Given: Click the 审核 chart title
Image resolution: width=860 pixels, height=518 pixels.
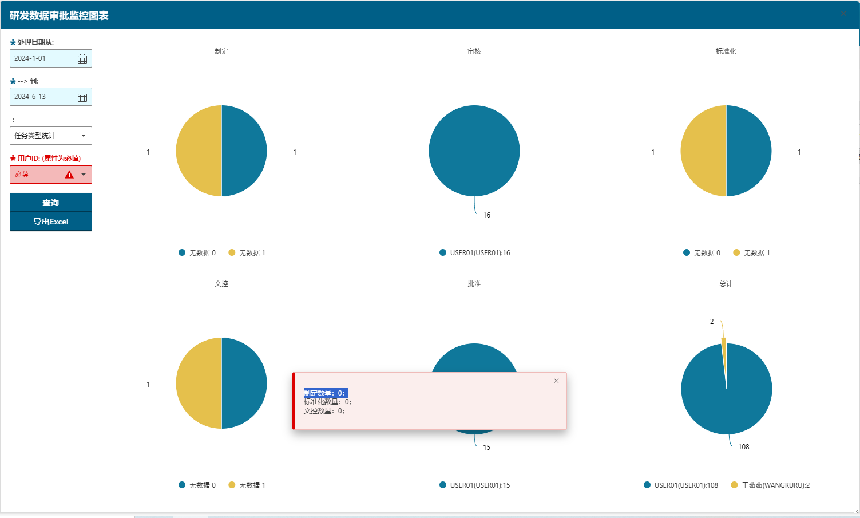Looking at the screenshot, I should click(474, 52).
